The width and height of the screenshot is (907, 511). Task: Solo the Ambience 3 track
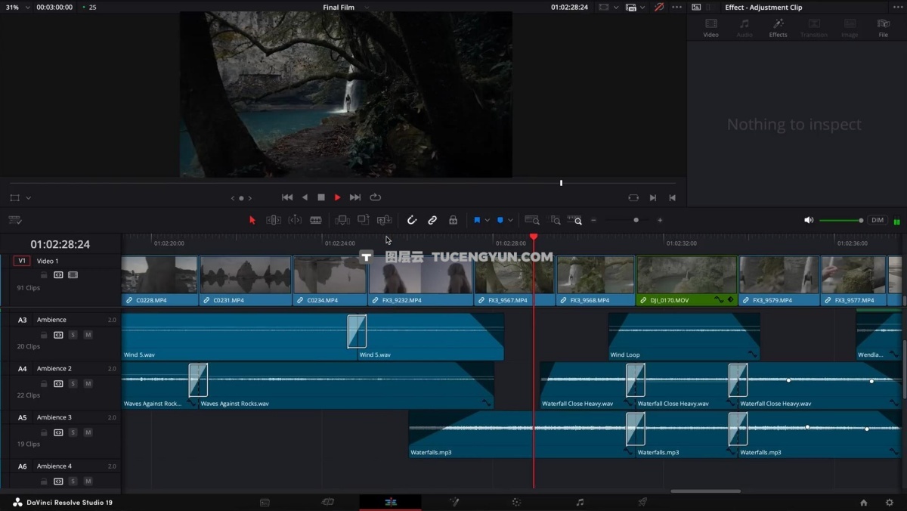click(73, 432)
